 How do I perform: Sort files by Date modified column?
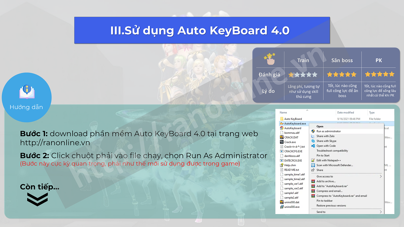coord(346,113)
